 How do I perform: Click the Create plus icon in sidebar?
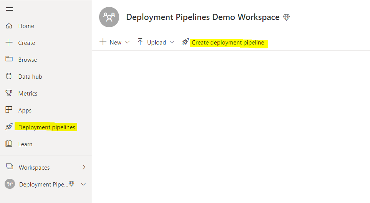point(9,43)
